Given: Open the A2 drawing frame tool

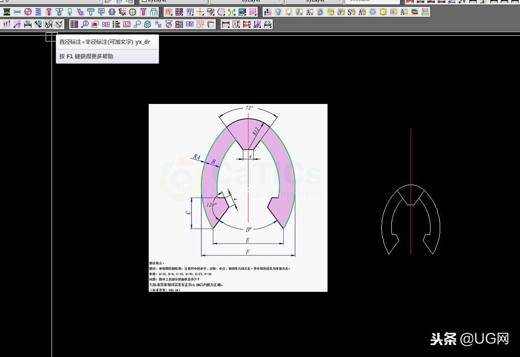Looking at the screenshot, I should click(x=126, y=24).
